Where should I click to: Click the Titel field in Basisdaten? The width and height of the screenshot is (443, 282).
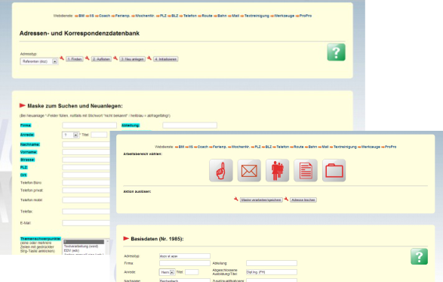(192, 272)
